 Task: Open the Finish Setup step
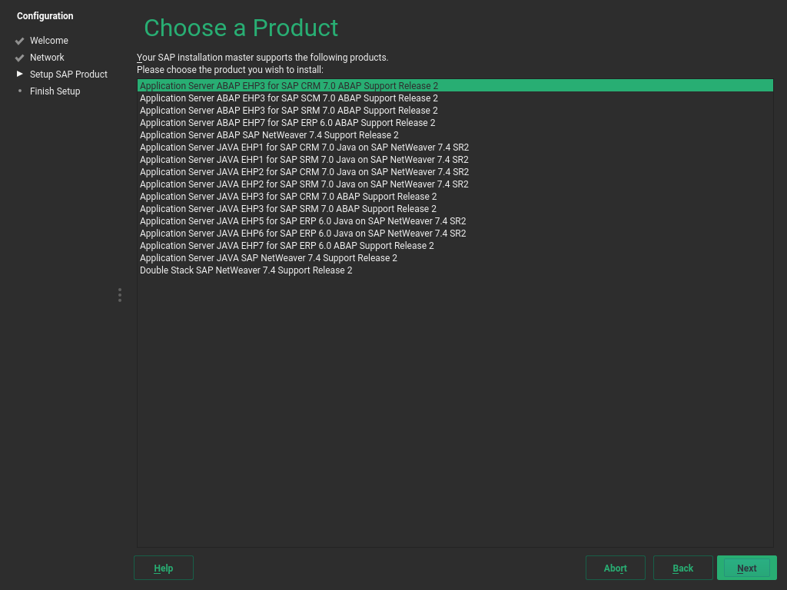(x=55, y=91)
